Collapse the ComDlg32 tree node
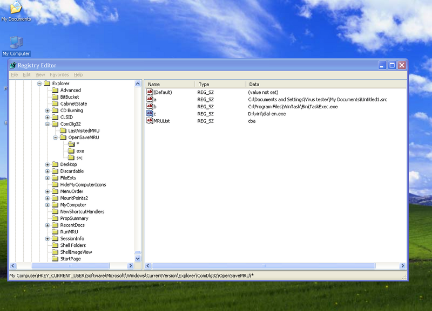Image resolution: width=432 pixels, height=311 pixels. (48, 124)
